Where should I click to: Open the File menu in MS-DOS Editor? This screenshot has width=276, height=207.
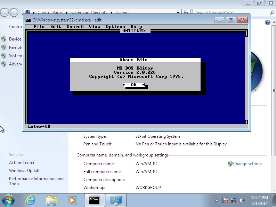(x=39, y=27)
